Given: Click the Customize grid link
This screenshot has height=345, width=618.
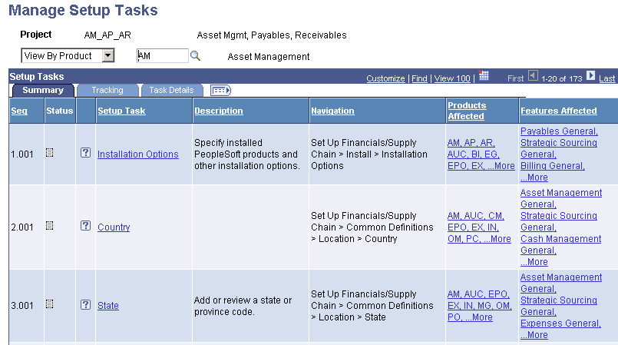Looking at the screenshot, I should tap(385, 78).
